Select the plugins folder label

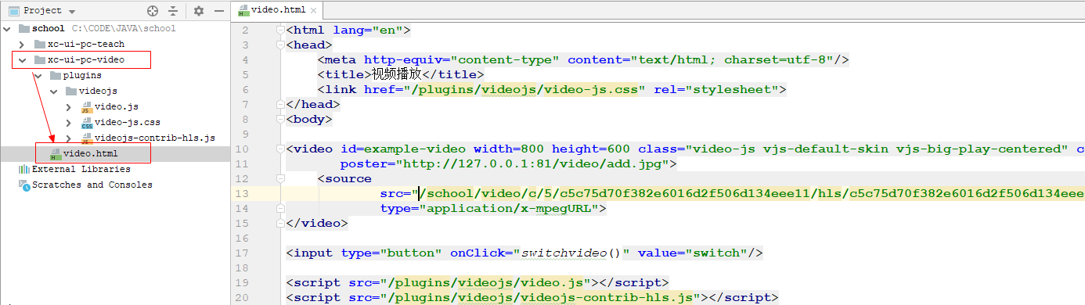click(82, 75)
